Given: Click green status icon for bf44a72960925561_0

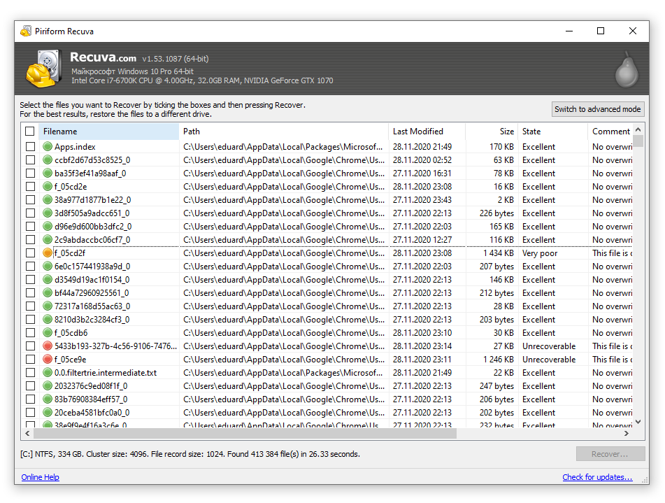Looking at the screenshot, I should pos(48,293).
